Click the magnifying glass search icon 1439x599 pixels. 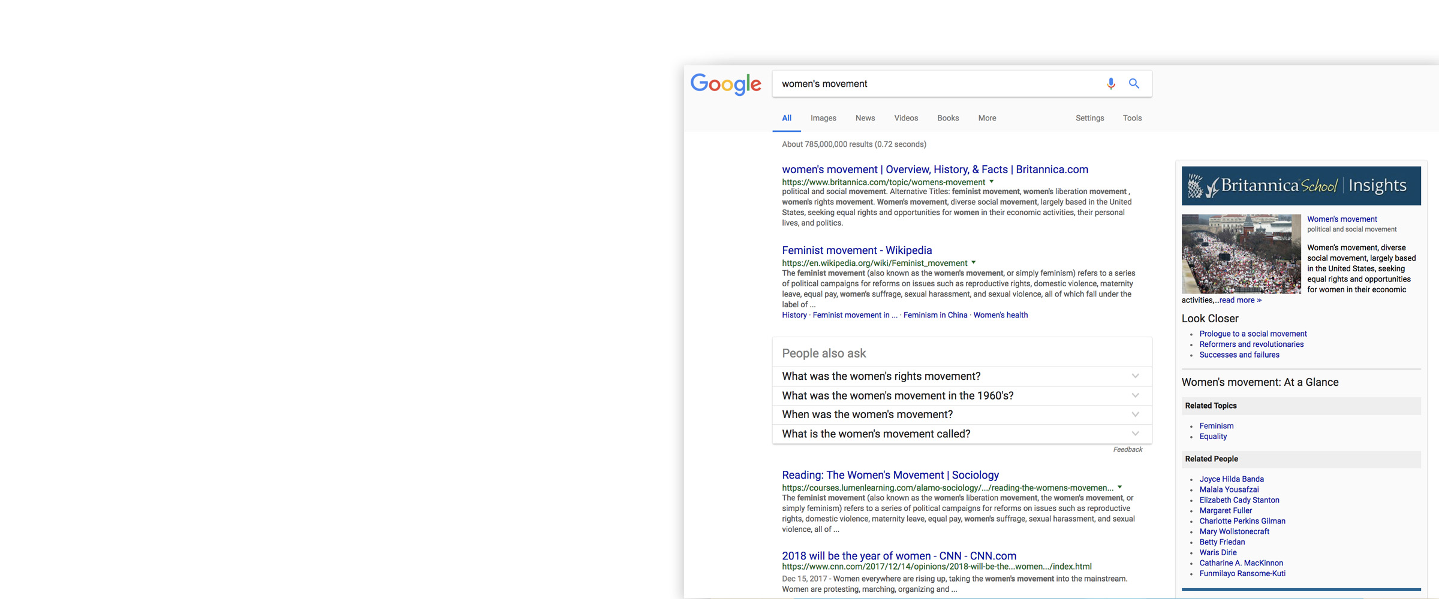tap(1134, 84)
